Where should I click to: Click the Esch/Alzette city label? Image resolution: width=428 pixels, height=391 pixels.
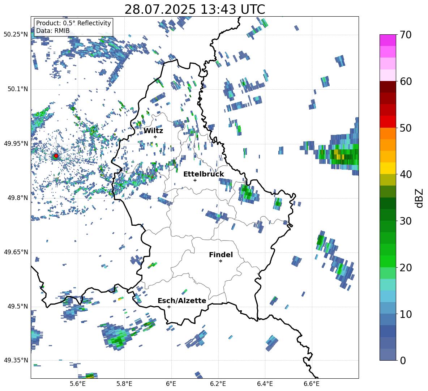[x=182, y=301]
